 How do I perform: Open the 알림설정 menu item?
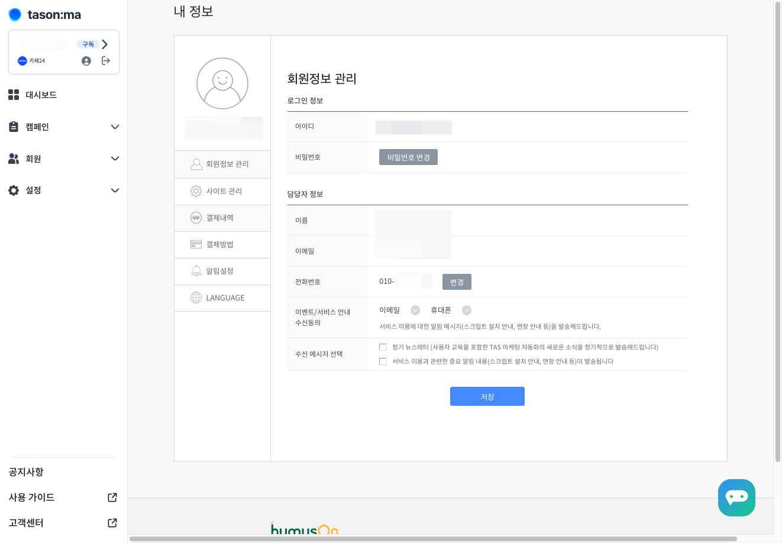coord(222,271)
